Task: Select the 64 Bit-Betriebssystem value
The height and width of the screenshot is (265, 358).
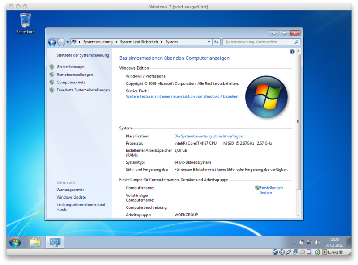Action: click(192, 162)
